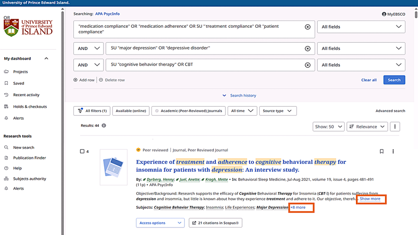Clear the major depression search row
This screenshot has height=235, width=418.
point(307,49)
